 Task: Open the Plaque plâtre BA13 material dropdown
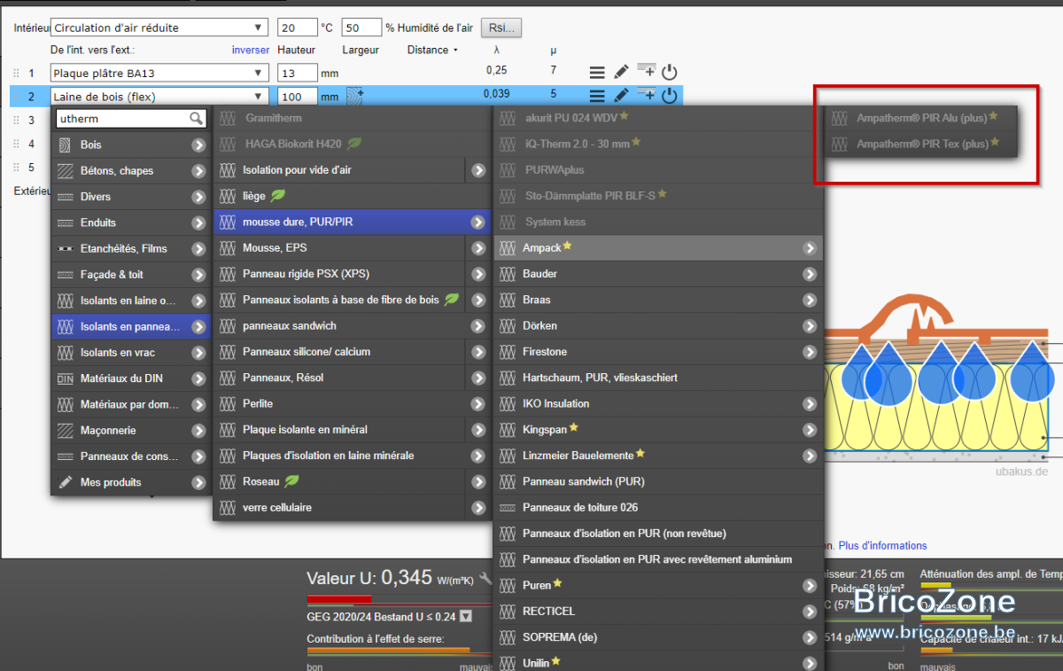[159, 73]
